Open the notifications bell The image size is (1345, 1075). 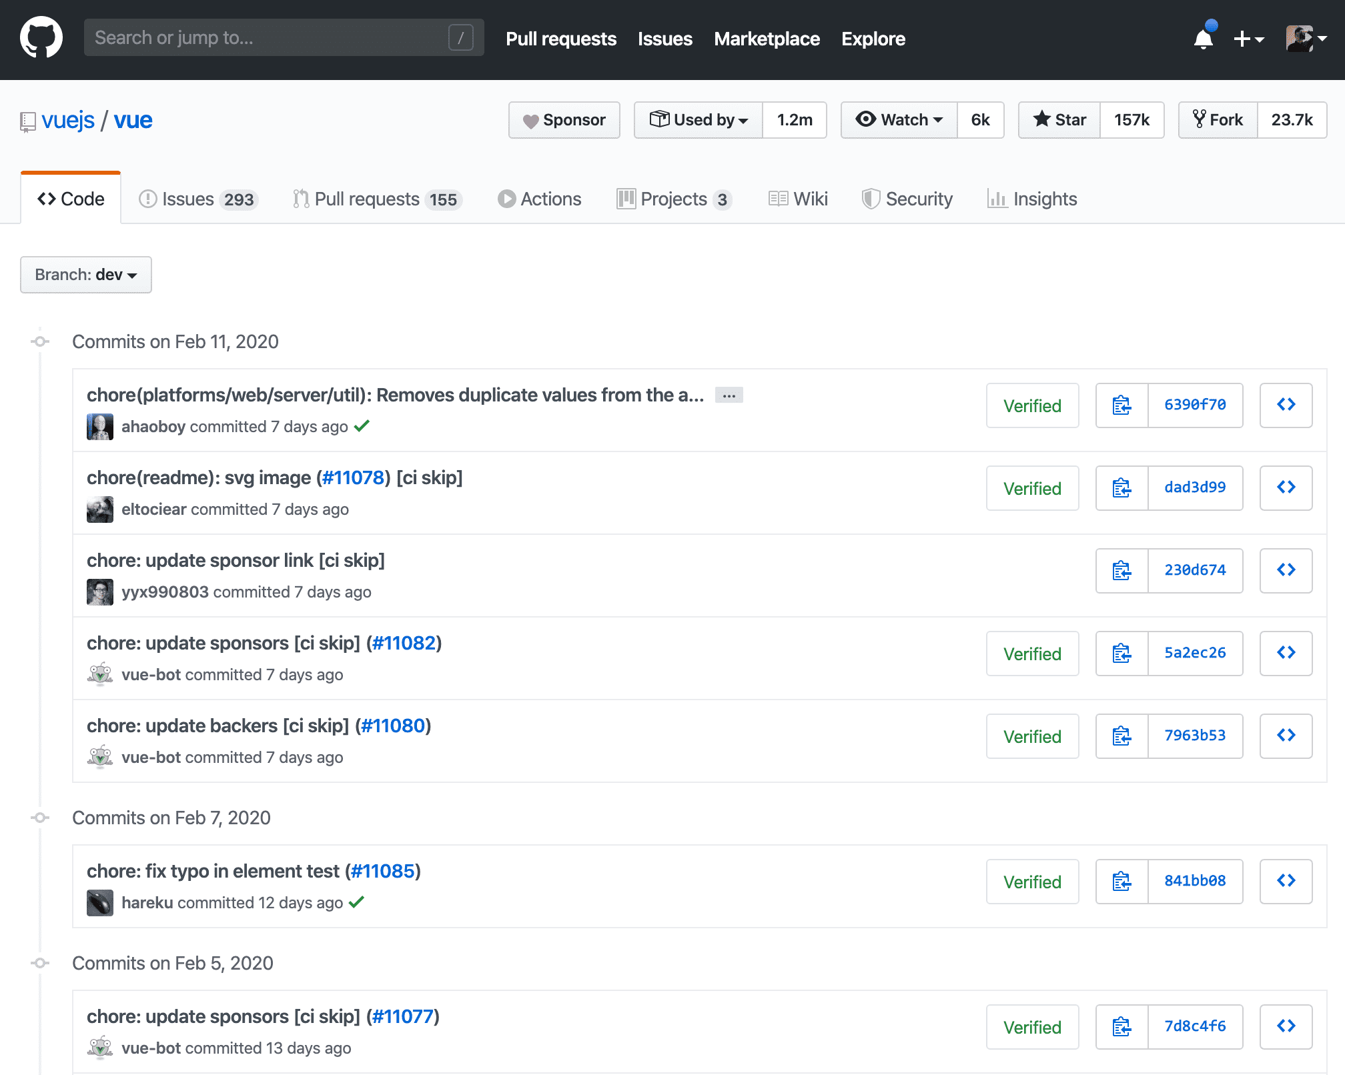tap(1204, 39)
